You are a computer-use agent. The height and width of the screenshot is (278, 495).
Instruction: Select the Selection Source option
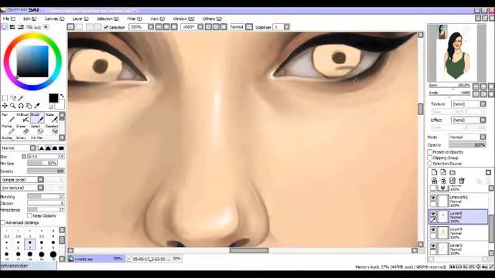[430, 164]
